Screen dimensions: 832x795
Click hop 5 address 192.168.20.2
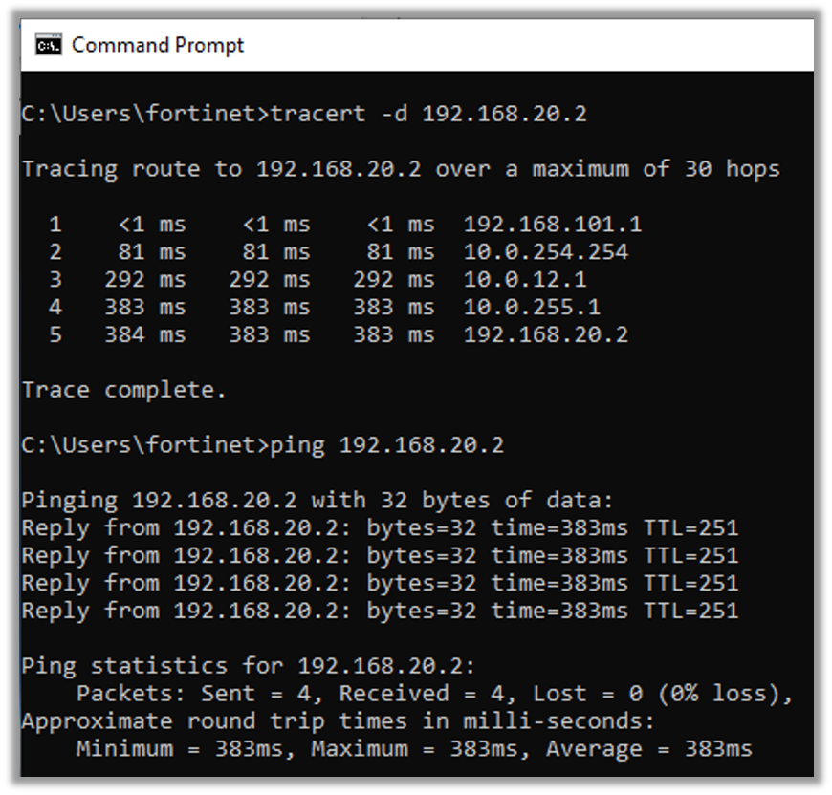(x=546, y=335)
